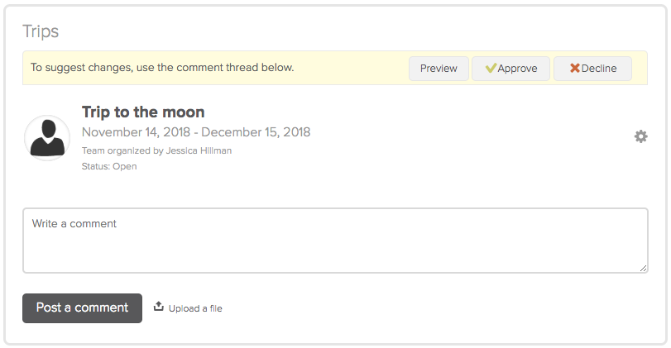Click the textarea resize grip corner
This screenshot has width=671, height=348.
pyautogui.click(x=643, y=268)
